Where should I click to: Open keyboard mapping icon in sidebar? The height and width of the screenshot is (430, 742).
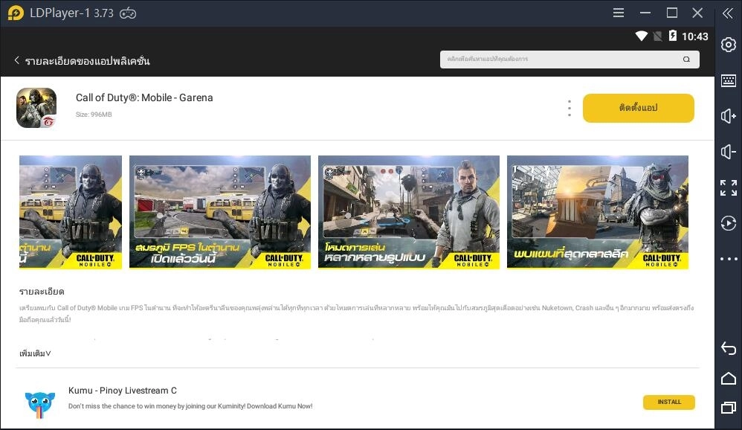click(x=729, y=80)
